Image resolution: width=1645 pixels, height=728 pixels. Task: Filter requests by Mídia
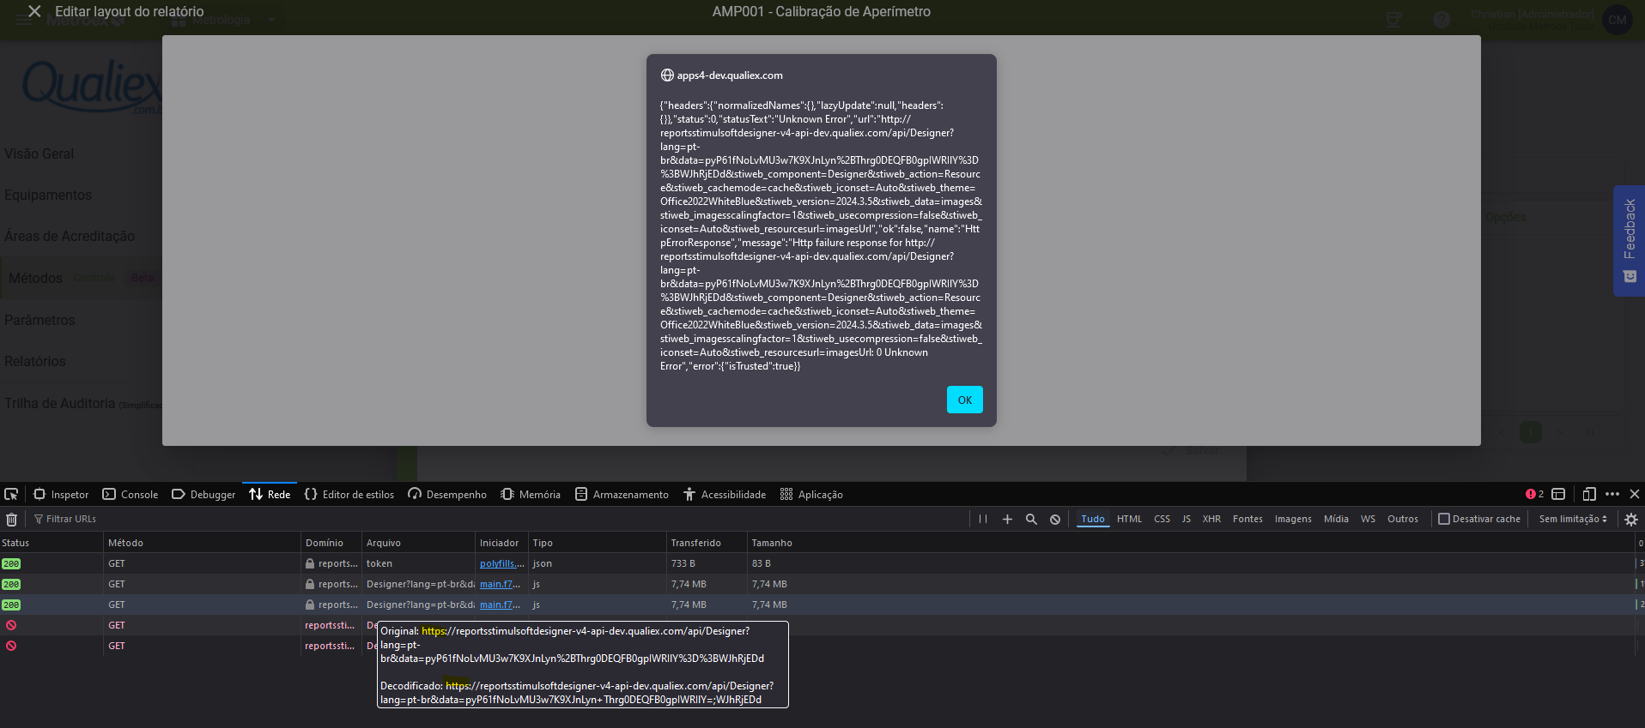[x=1336, y=519]
